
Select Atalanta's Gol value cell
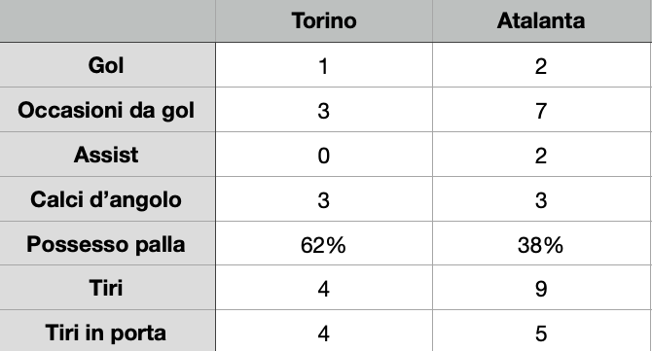[x=541, y=65]
